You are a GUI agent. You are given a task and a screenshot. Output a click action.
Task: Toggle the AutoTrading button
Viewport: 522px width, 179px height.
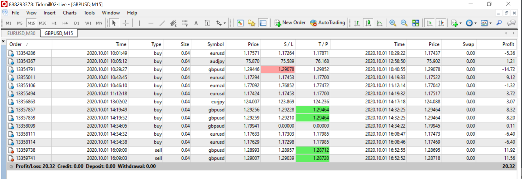327,23
